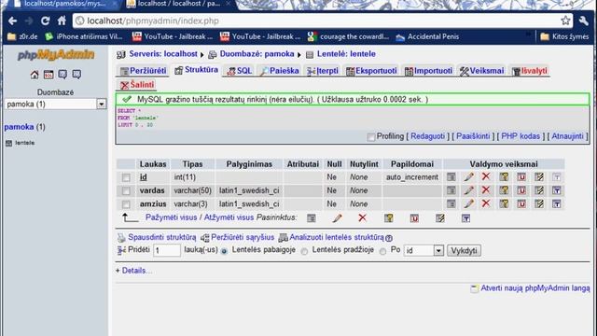This screenshot has width=597, height=336.
Task: Select Lentelės pabaigoje radio button
Action: pyautogui.click(x=224, y=251)
